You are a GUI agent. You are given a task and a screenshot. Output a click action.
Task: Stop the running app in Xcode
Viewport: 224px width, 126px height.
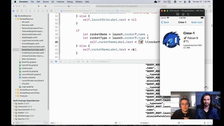pyautogui.click(x=45, y=6)
